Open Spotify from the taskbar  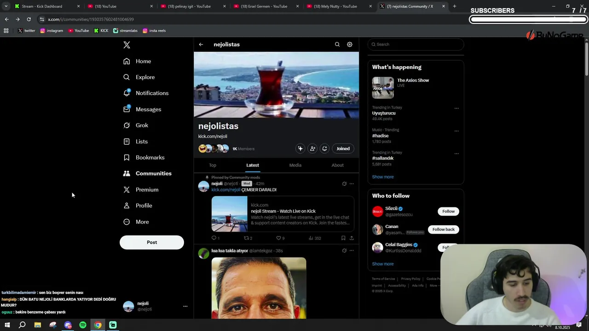coord(83,325)
